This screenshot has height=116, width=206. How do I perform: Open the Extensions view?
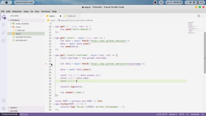(4, 41)
